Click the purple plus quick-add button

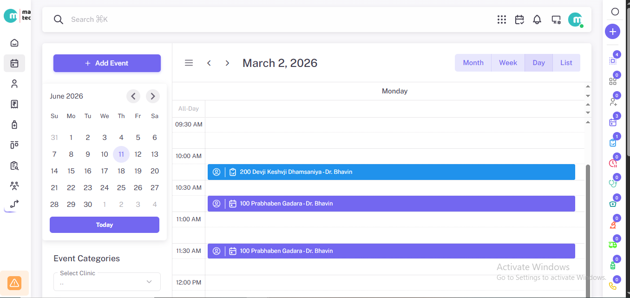click(612, 32)
